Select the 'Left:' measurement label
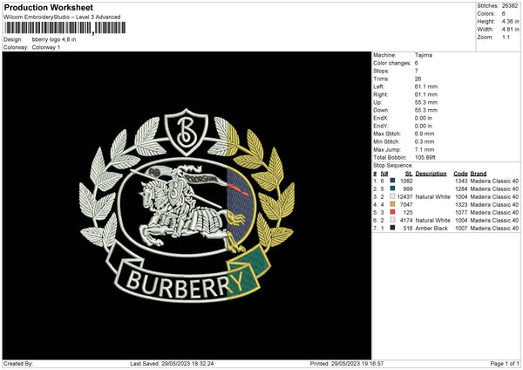 [378, 86]
